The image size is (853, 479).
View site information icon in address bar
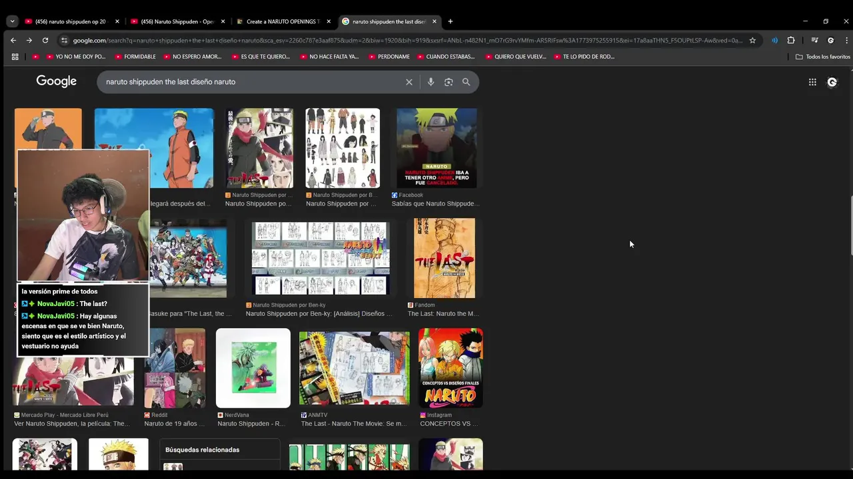pos(64,40)
